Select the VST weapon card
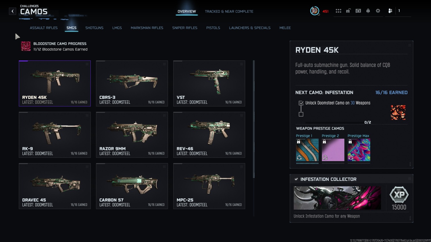 tap(209, 83)
